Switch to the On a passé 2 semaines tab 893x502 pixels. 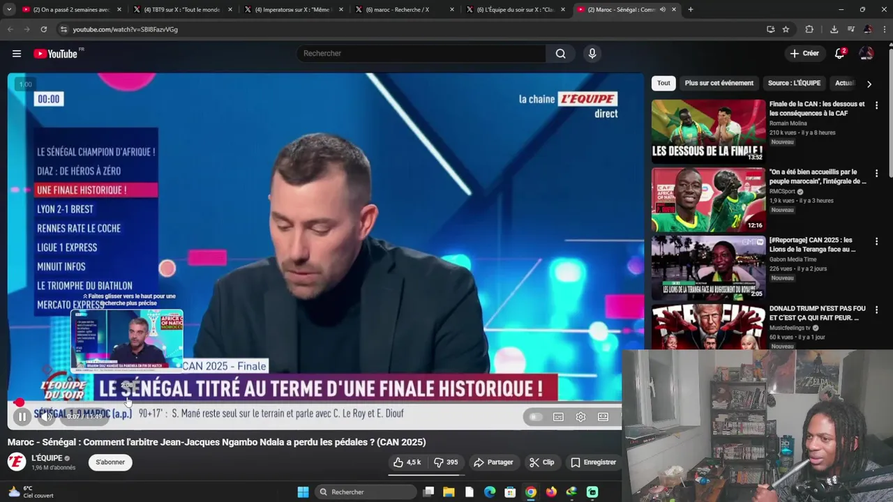point(71,10)
